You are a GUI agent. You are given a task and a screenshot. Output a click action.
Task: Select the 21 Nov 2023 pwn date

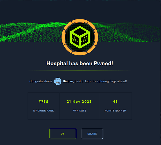point(79,101)
